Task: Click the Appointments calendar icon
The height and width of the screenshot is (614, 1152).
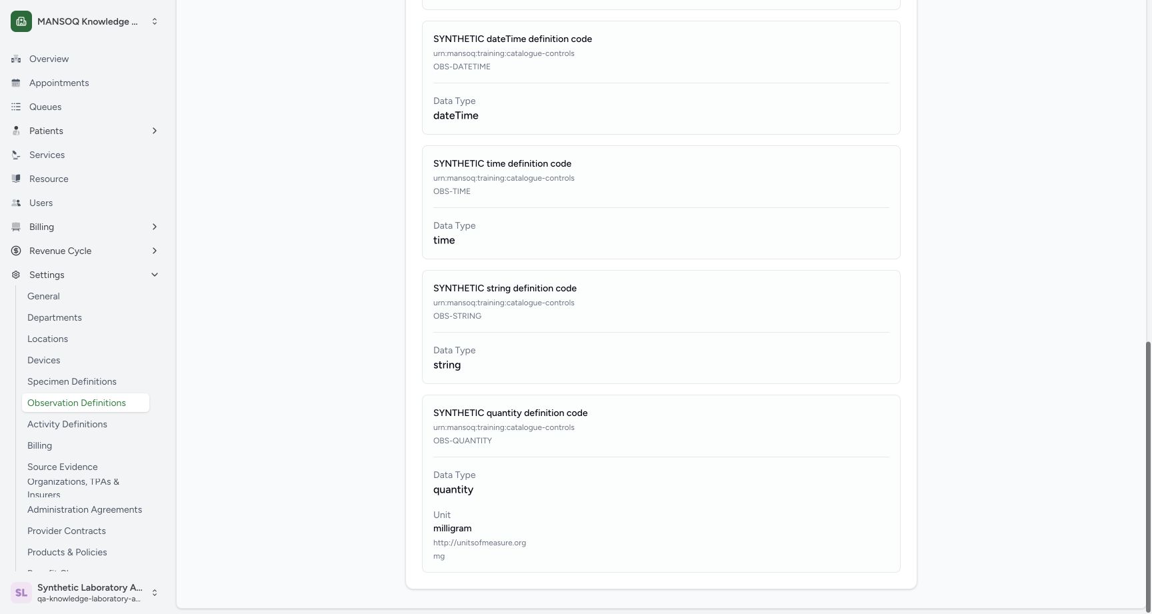Action: pyautogui.click(x=16, y=83)
